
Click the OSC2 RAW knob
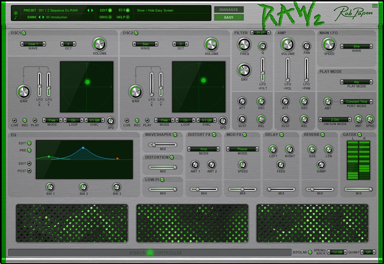coord(135,92)
